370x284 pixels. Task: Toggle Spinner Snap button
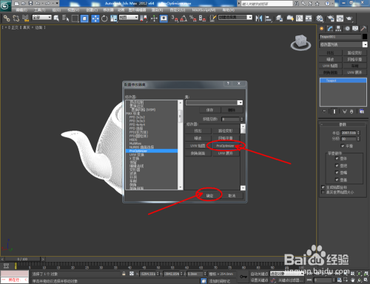pyautogui.click(x=202, y=18)
